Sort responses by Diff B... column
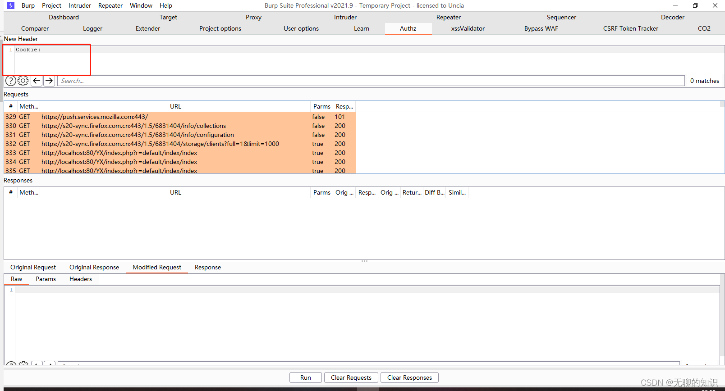This screenshot has height=391, width=725. pos(435,192)
